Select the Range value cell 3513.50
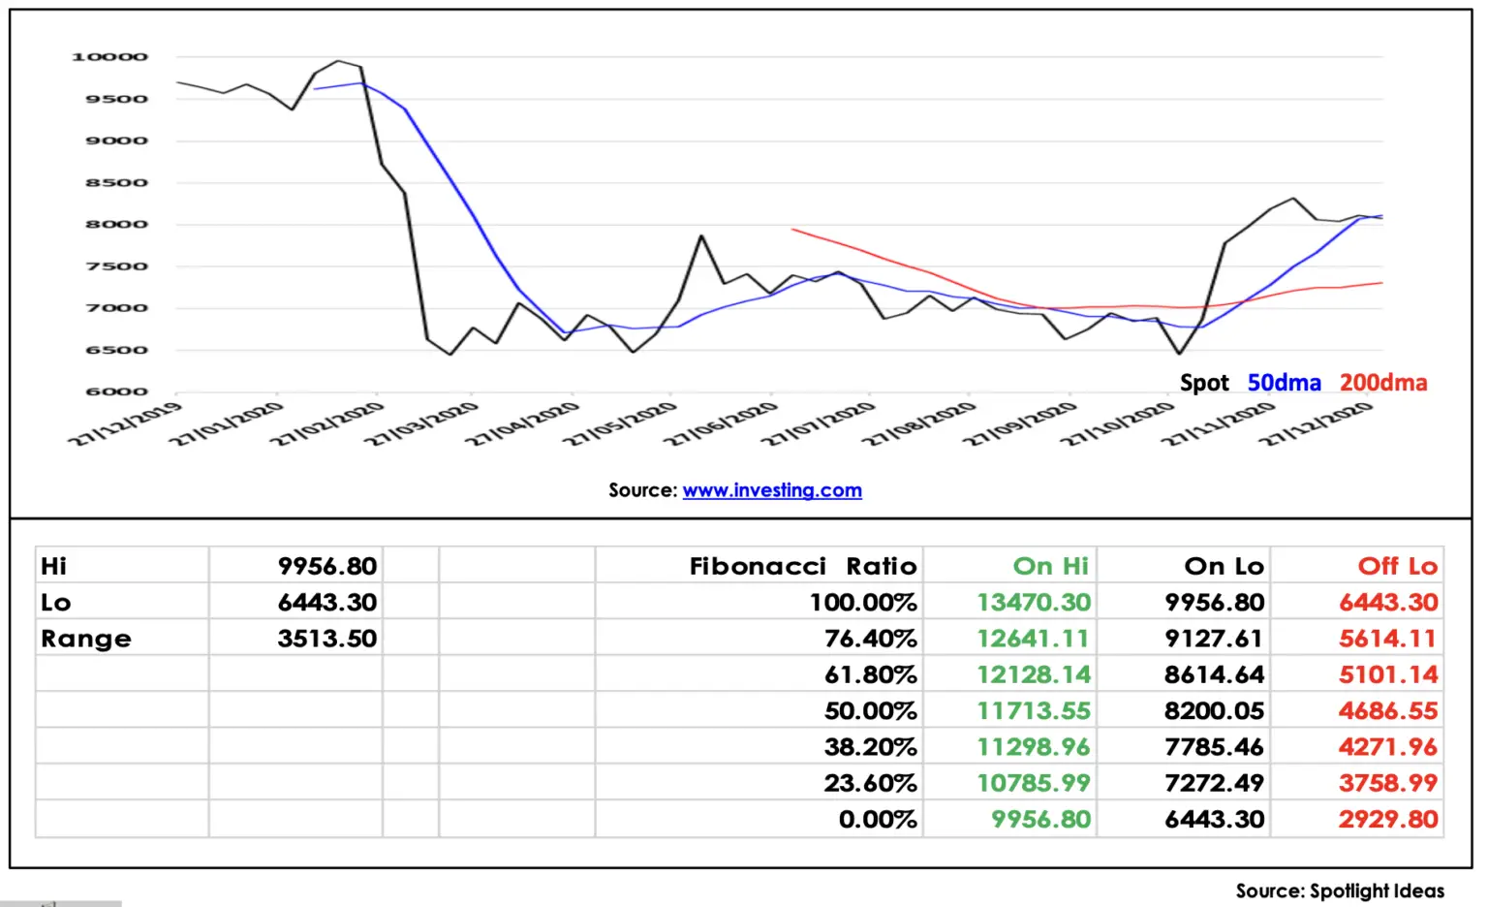Image resolution: width=1488 pixels, height=907 pixels. (x=295, y=639)
